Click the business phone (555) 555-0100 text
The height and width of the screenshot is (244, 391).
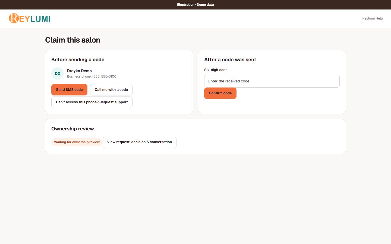pos(92,76)
